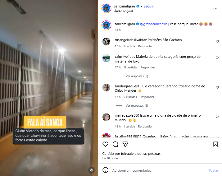222x176 pixels.
Task: Open the @grandeabcnews mention link
Action: point(154,24)
